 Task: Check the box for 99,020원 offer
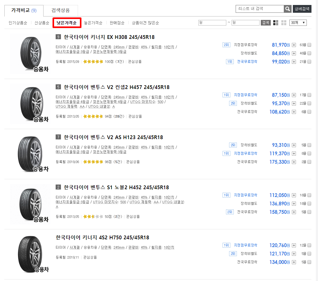click(309, 62)
